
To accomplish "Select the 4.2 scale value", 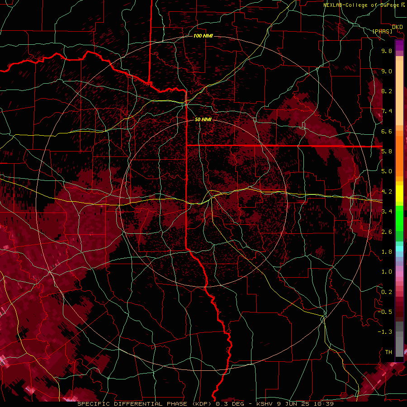I will [x=387, y=192].
